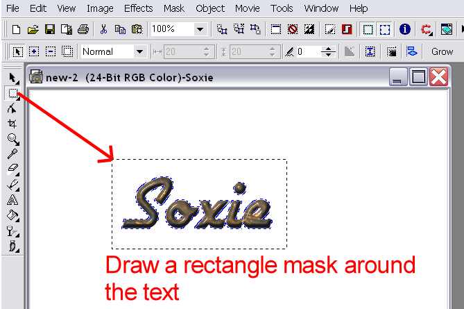Click the Soxie text in the canvas
Viewport: 464px width, 309px height.
pyautogui.click(x=198, y=205)
